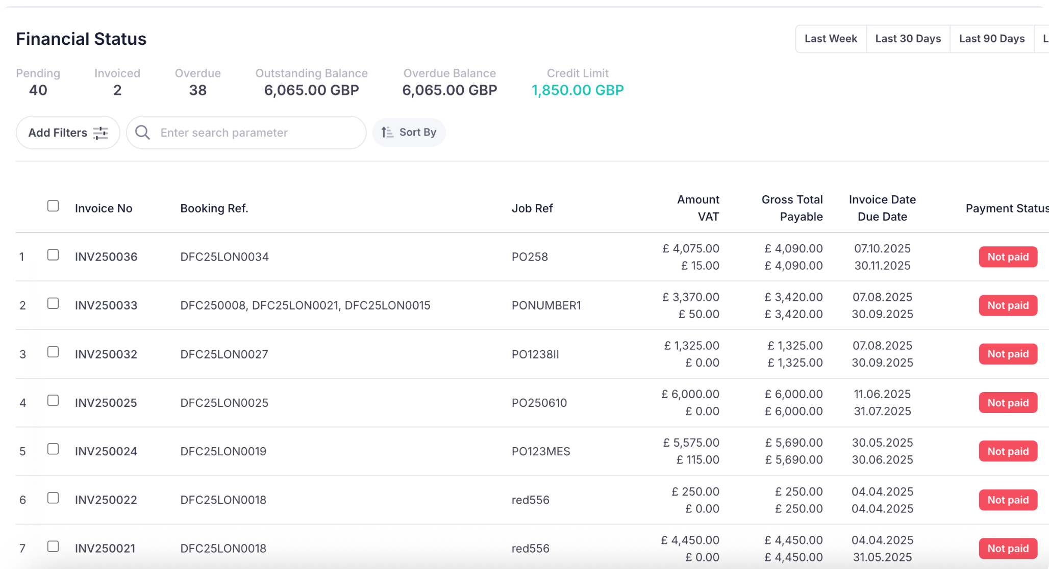This screenshot has height=569, width=1049.
Task: Click the sort arrow icon in Sort By
Action: tap(386, 132)
